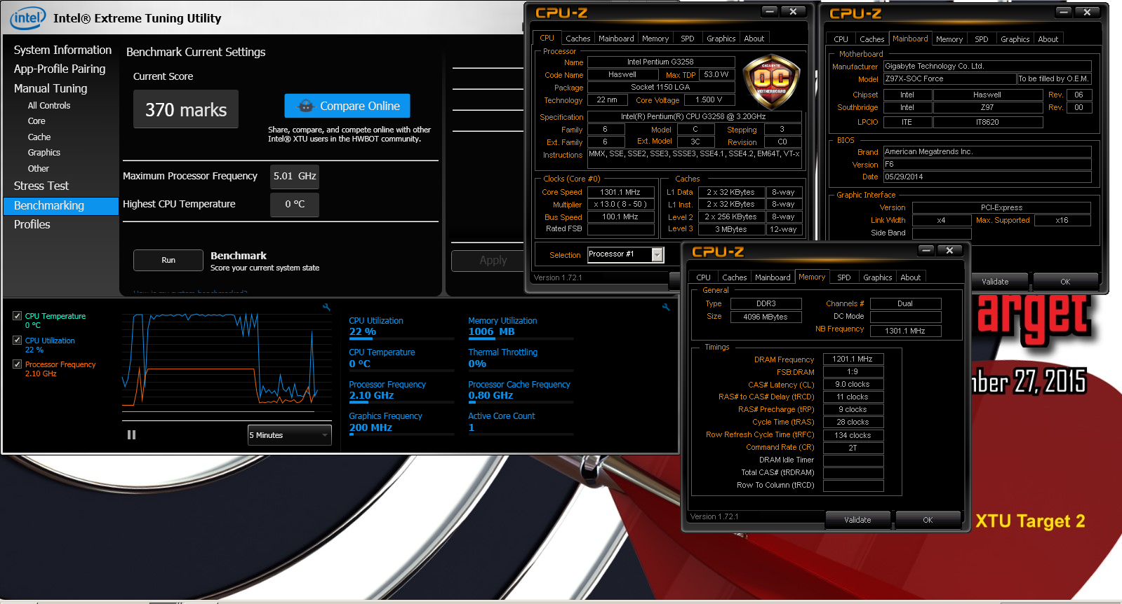Click the Apply button

(x=488, y=261)
